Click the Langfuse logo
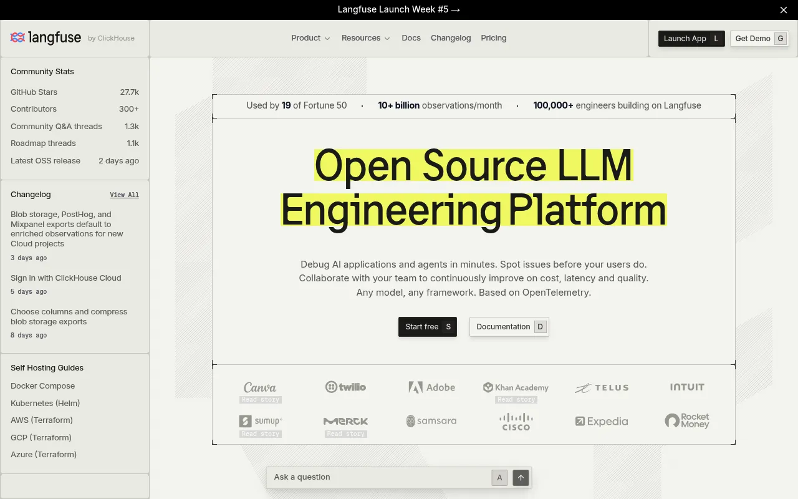The width and height of the screenshot is (798, 499). click(46, 37)
